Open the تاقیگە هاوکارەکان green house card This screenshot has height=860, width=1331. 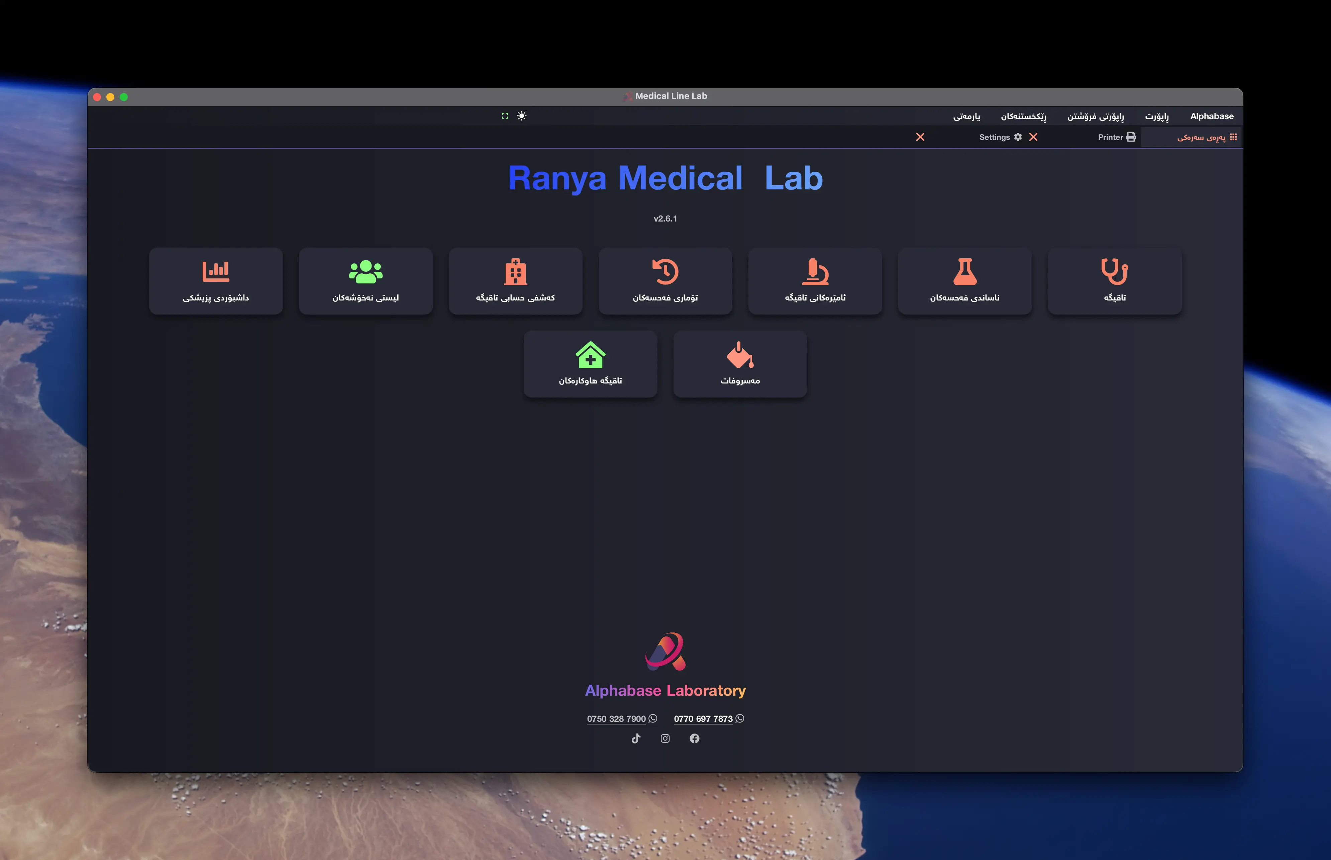click(591, 364)
